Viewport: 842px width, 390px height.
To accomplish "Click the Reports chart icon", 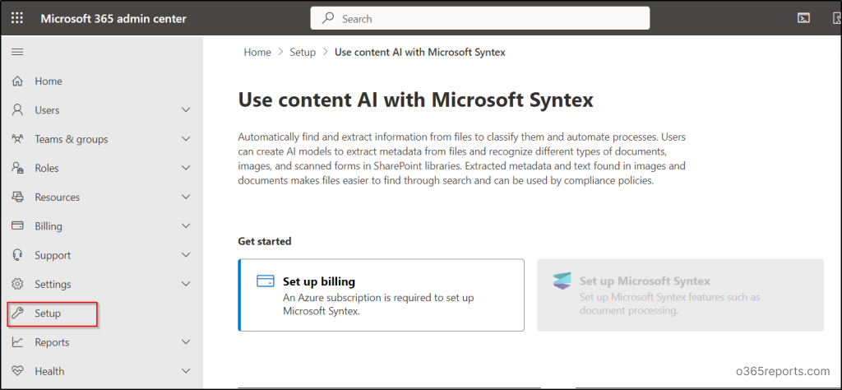I will pos(18,342).
